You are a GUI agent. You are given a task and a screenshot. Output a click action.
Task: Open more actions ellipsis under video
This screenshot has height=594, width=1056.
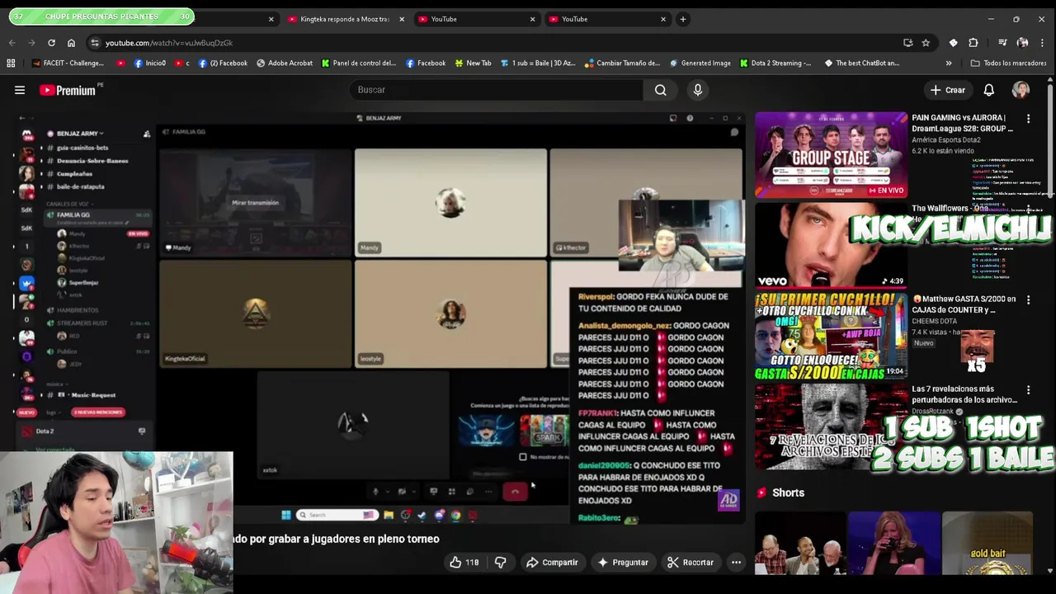click(736, 563)
